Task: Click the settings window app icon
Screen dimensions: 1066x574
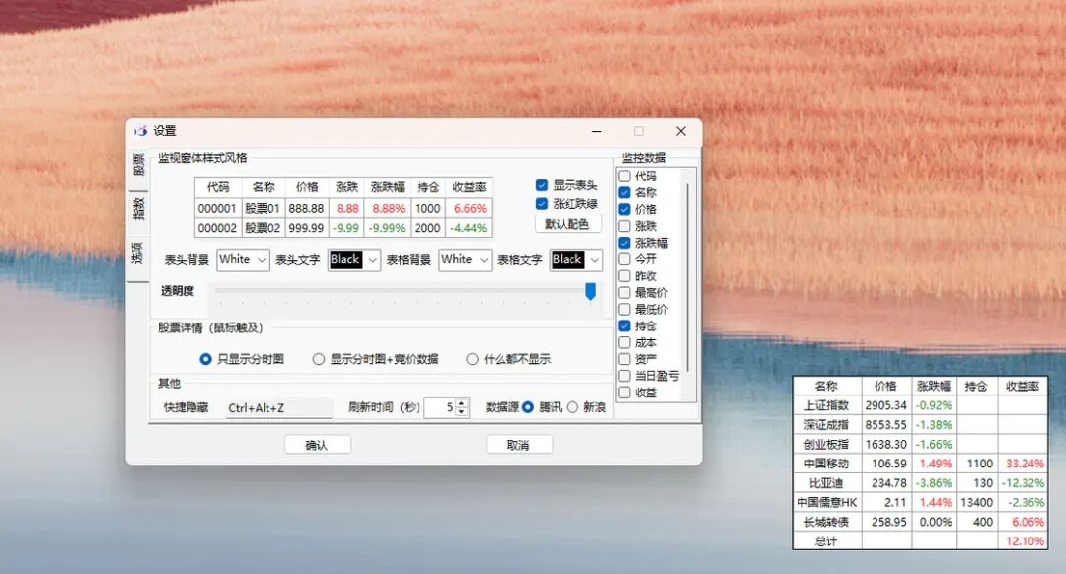Action: coord(141,131)
